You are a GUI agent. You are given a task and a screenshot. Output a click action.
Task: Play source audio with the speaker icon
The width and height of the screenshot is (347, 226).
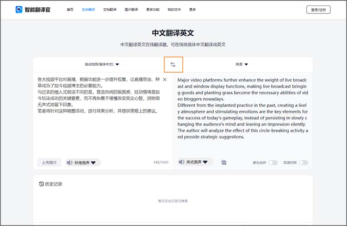[69, 163]
